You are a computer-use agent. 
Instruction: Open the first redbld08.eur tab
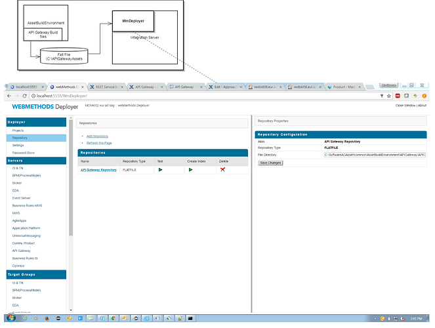[x=264, y=87]
